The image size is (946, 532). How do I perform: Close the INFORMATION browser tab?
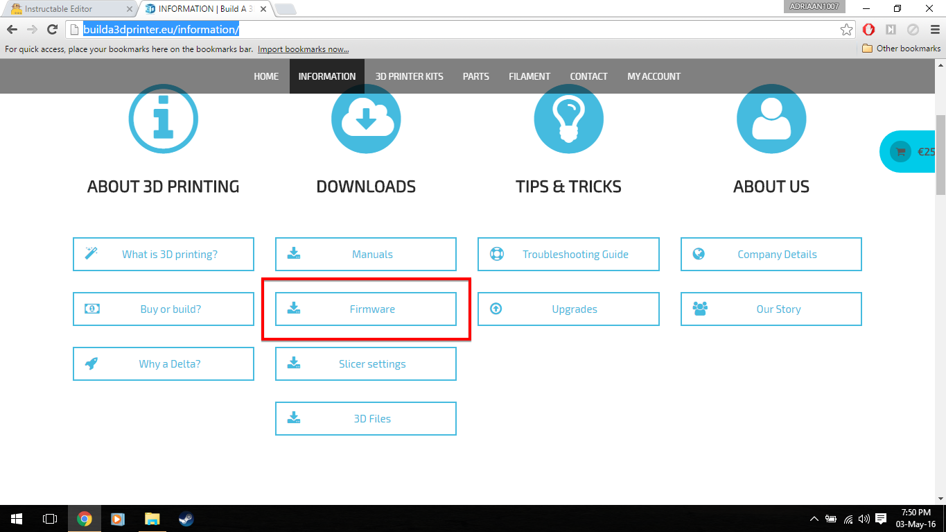tap(263, 9)
